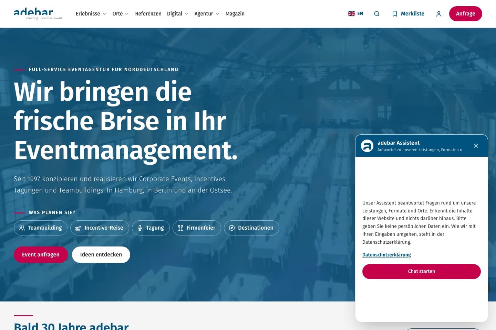Expand the Orte dropdown menu
Viewport: 496px width, 330px height.
click(121, 14)
